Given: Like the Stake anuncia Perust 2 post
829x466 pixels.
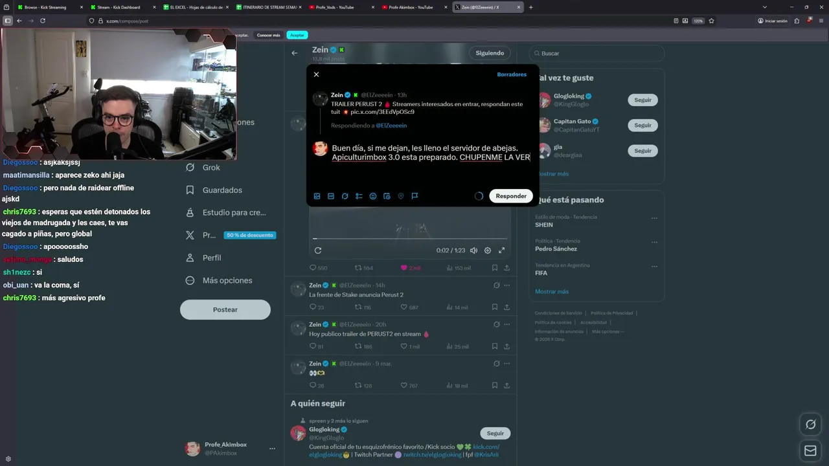Looking at the screenshot, I should pyautogui.click(x=409, y=307).
